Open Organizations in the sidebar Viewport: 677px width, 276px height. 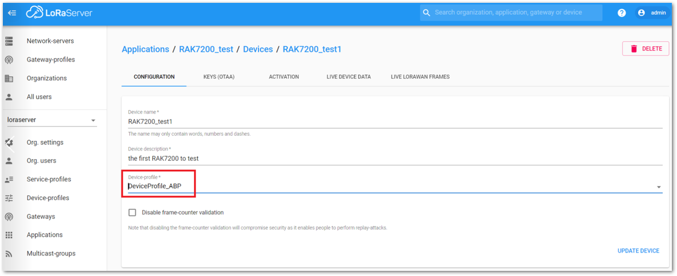click(47, 78)
